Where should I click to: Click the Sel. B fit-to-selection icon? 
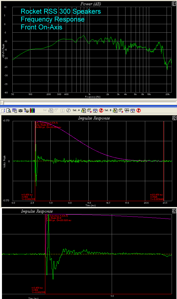click(133, 111)
